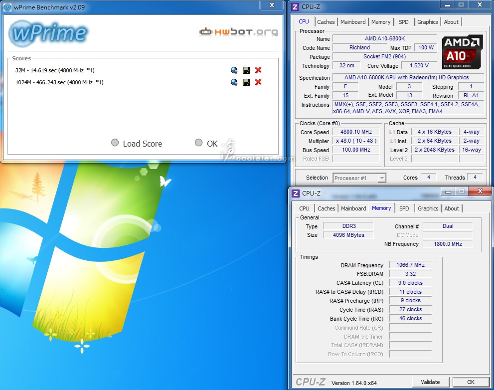The height and width of the screenshot is (390, 494).
Task: Click the L1 Data 4 x 16 KBytes value
Action: click(435, 132)
